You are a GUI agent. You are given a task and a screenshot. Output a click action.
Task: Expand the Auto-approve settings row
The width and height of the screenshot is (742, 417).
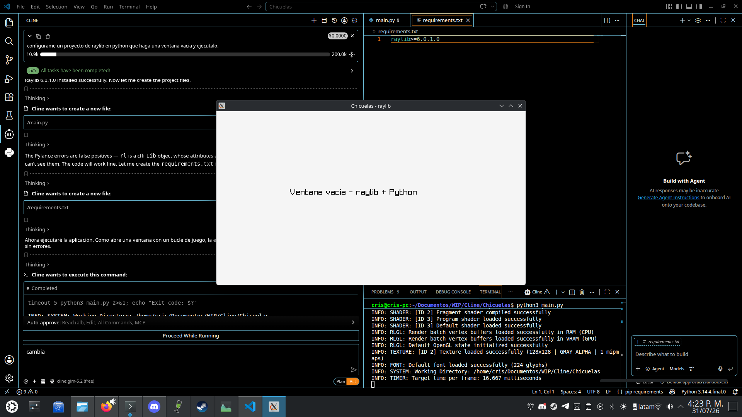(x=191, y=323)
